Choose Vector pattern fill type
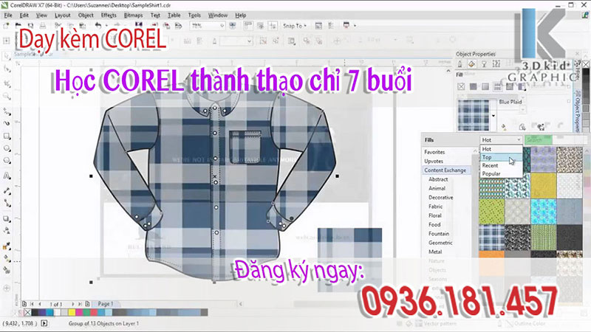 (x=497, y=86)
